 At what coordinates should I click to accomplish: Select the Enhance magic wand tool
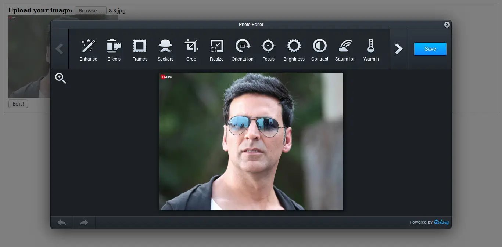(x=88, y=49)
